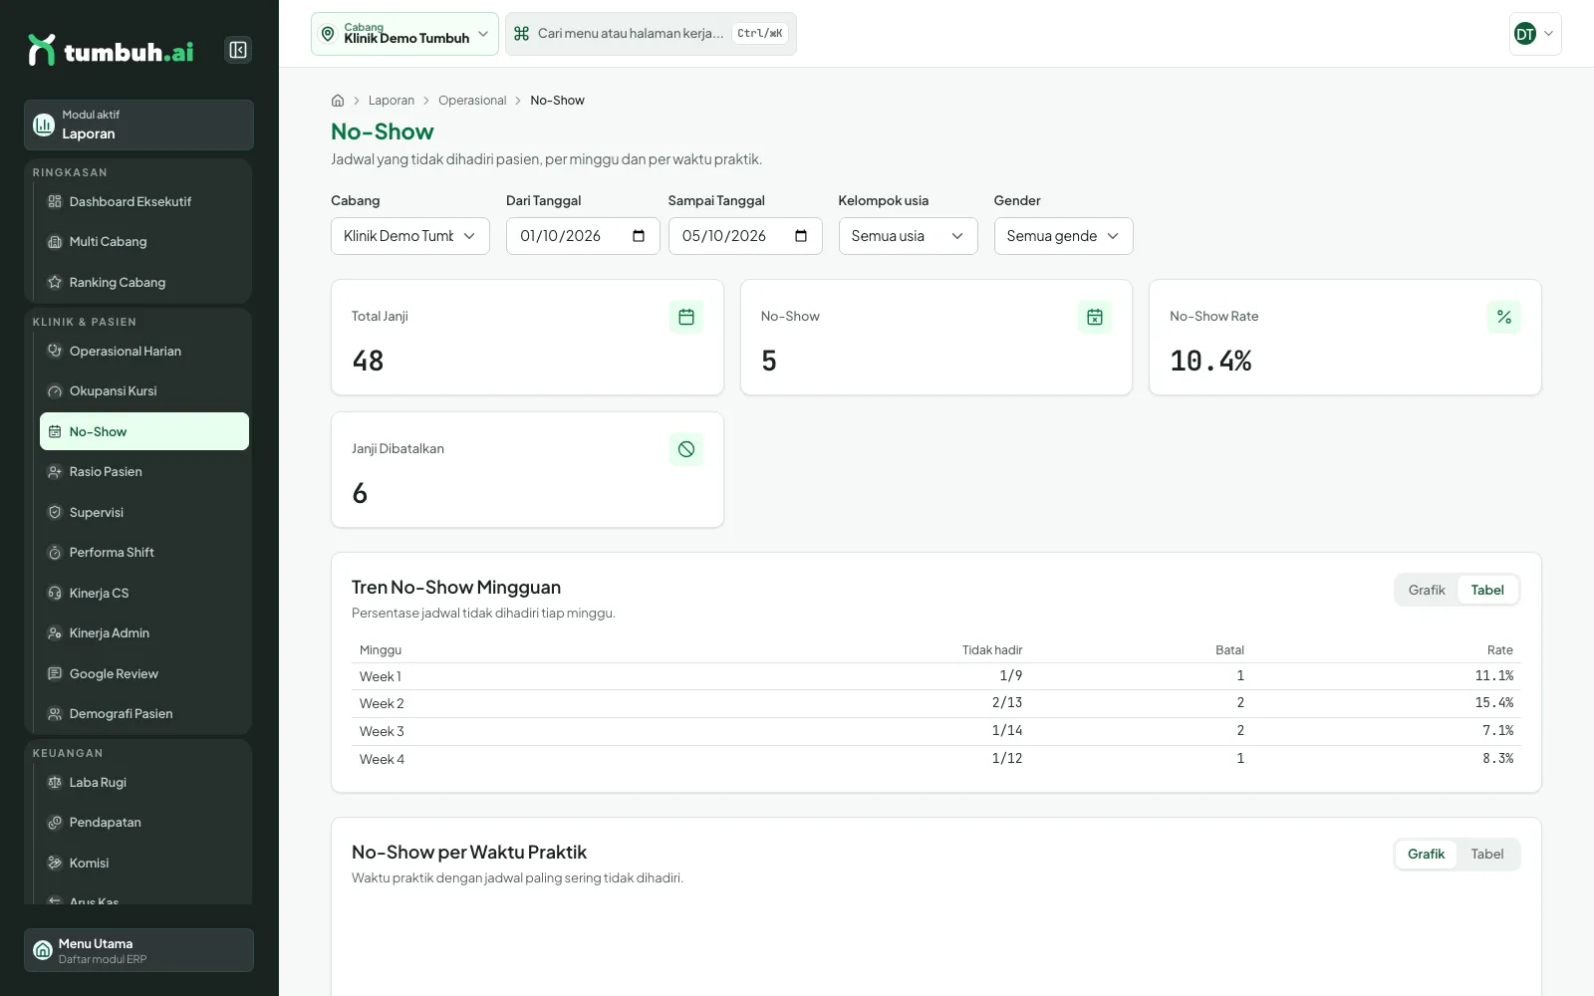Switch No-Show per Waktu Praktik to Tabel

1487,855
